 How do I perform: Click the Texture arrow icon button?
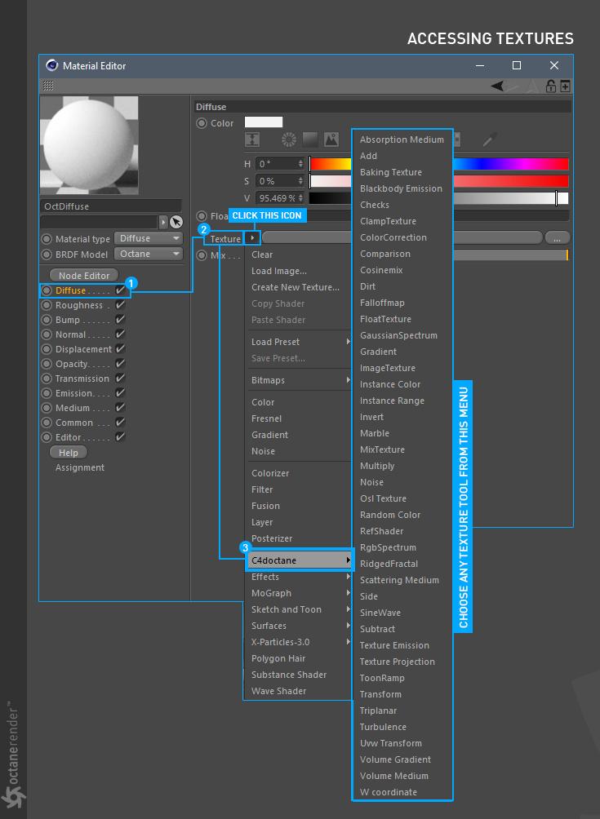point(252,238)
